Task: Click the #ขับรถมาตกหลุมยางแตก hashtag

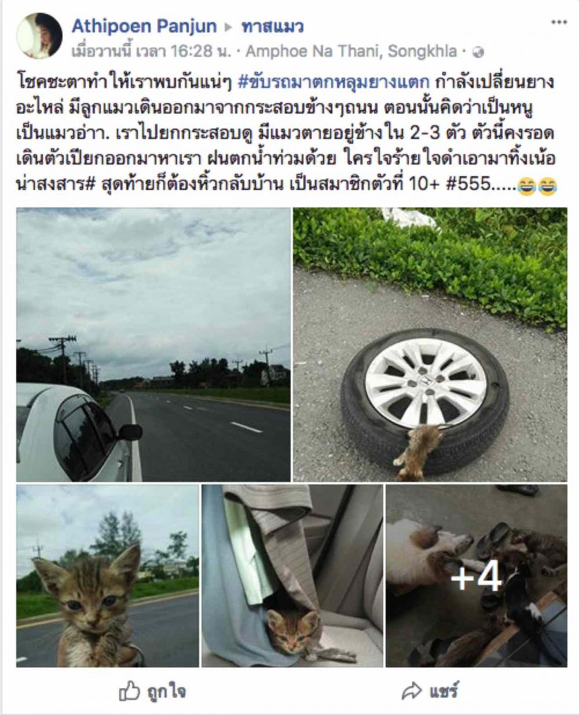Action: (334, 82)
